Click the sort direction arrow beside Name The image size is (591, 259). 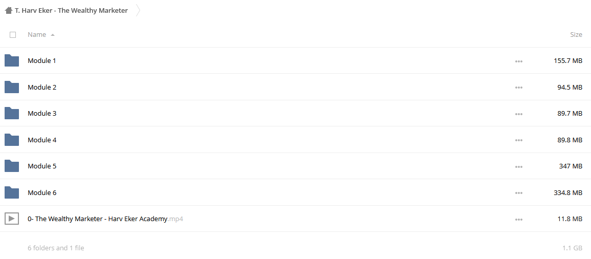pos(53,35)
